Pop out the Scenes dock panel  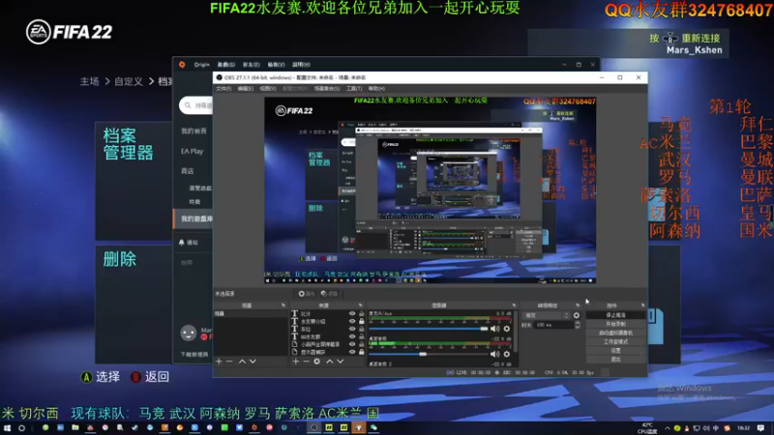[283, 305]
